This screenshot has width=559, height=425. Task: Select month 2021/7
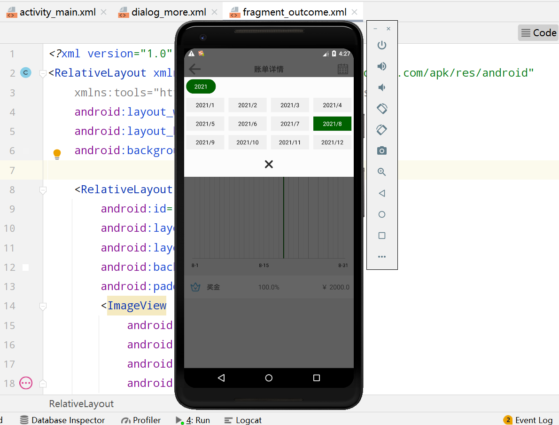pyautogui.click(x=290, y=124)
